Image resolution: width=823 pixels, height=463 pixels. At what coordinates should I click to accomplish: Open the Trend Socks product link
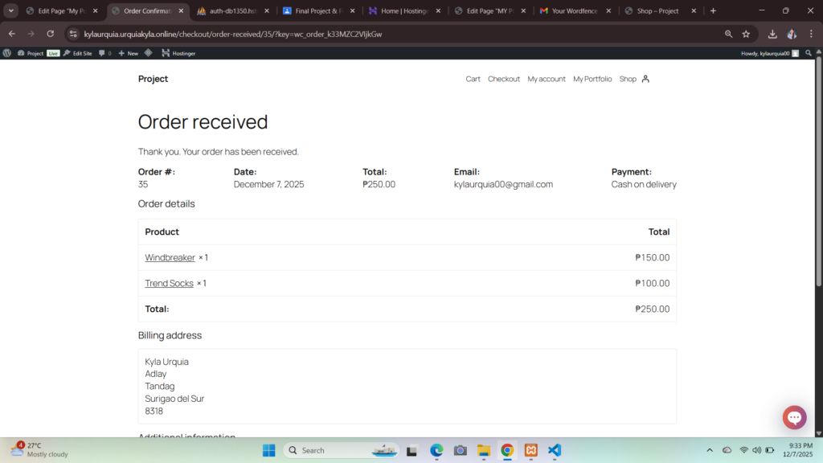point(169,284)
